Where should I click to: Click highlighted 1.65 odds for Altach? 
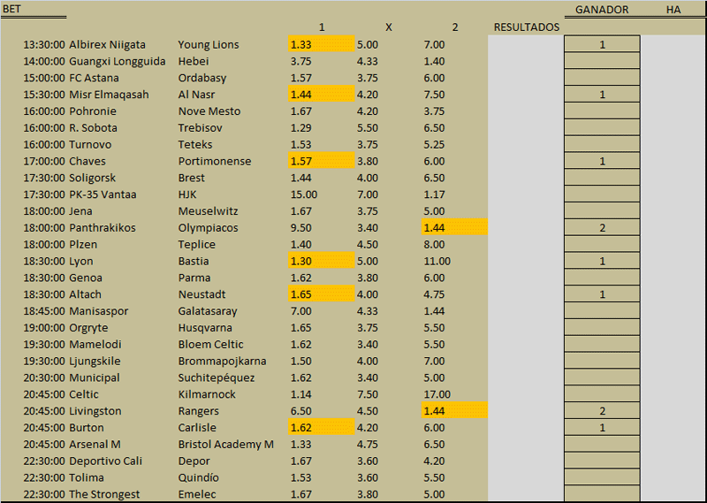pos(322,294)
